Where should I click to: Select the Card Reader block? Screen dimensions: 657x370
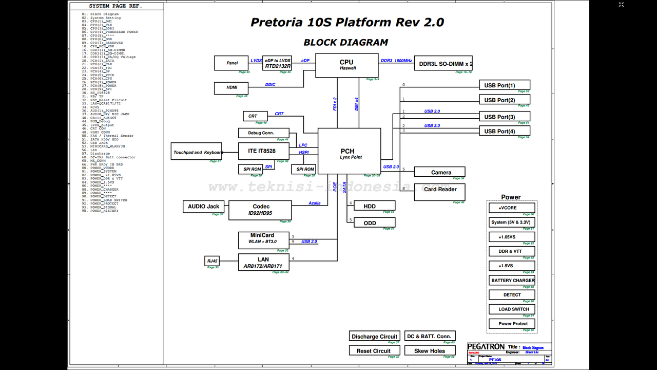[x=439, y=192]
